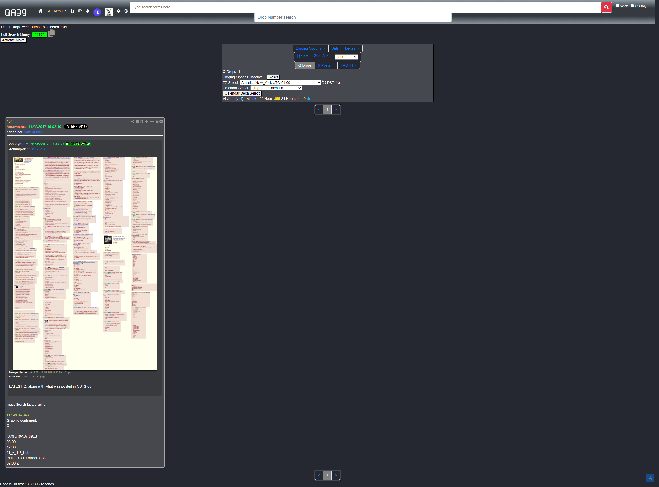The image size is (659, 487).
Task: Click the help question mark icon
Action: [x=126, y=11]
